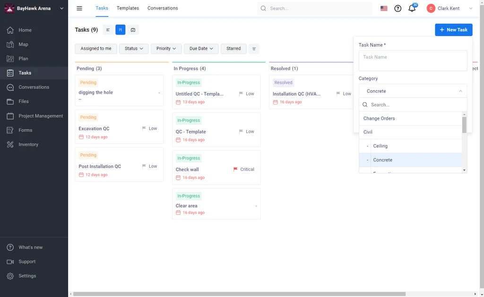The width and height of the screenshot is (484, 297).
Task: Open the Due Date filter dropdown
Action: click(201, 49)
